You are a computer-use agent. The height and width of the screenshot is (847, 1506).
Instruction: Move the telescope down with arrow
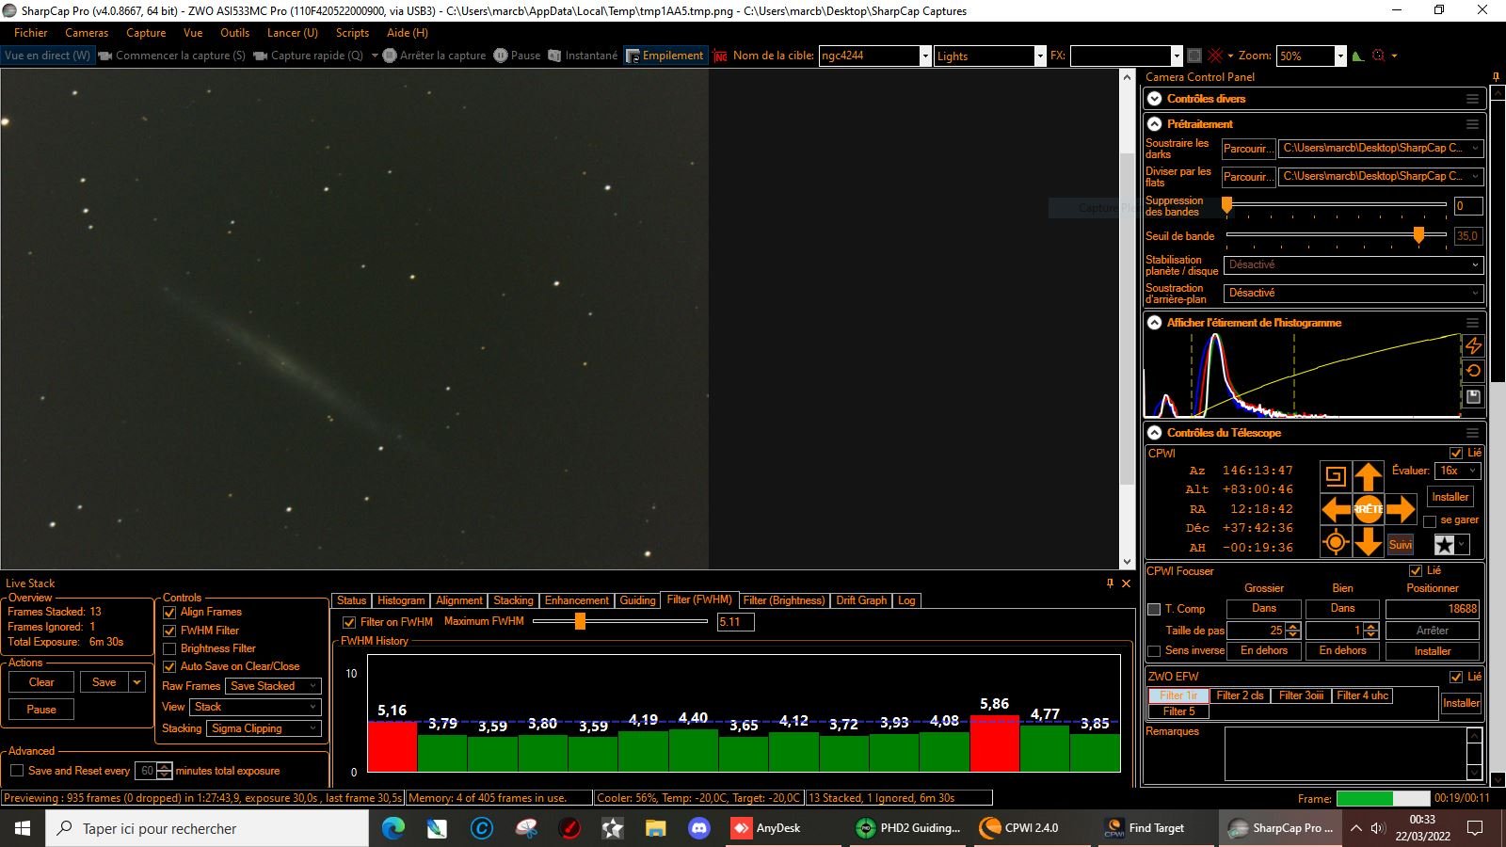pyautogui.click(x=1368, y=541)
